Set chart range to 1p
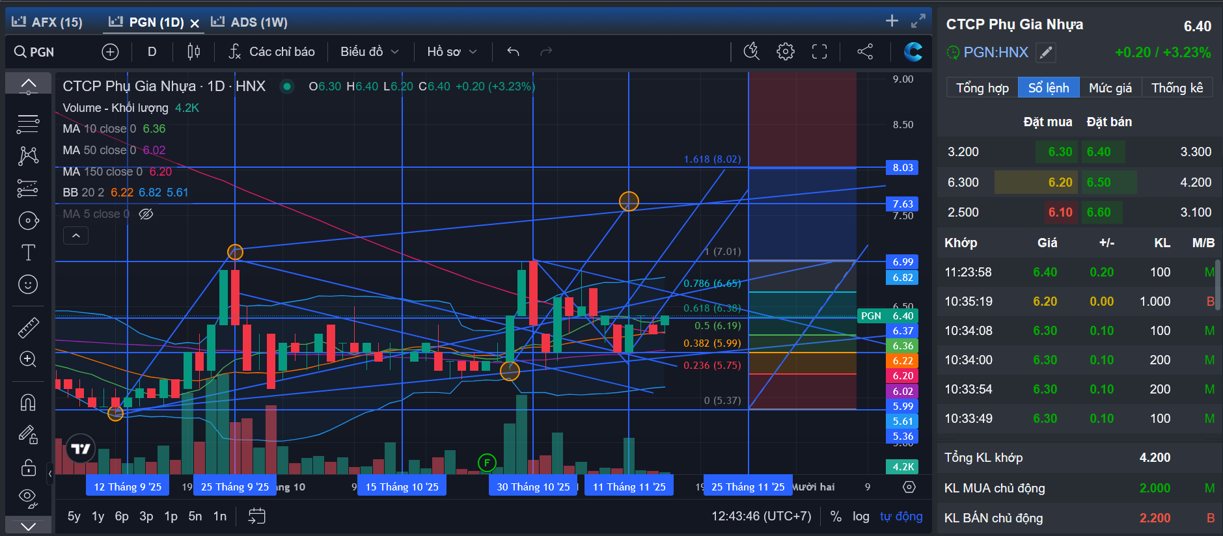This screenshot has height=536, width=1223. point(171,516)
